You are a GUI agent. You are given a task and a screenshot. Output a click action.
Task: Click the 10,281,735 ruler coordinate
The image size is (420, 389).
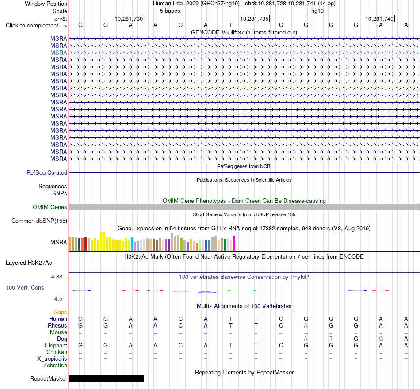pyautogui.click(x=254, y=19)
